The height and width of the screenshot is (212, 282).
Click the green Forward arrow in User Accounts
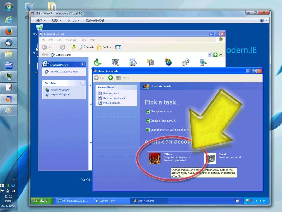(111, 78)
